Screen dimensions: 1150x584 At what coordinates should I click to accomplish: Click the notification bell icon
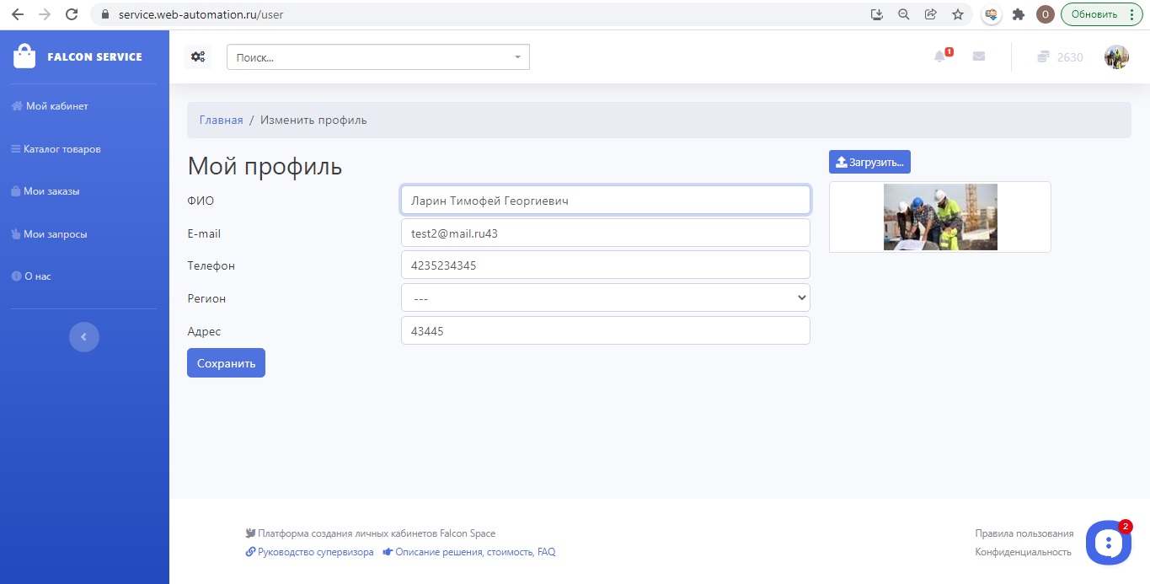[940, 56]
